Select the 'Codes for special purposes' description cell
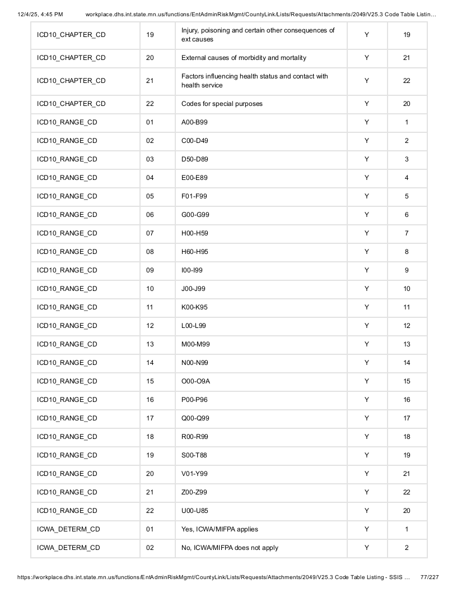Screen dimensions: 457x592 coord(261,104)
